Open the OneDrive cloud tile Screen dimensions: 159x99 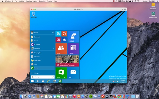pyautogui.click(x=64, y=40)
